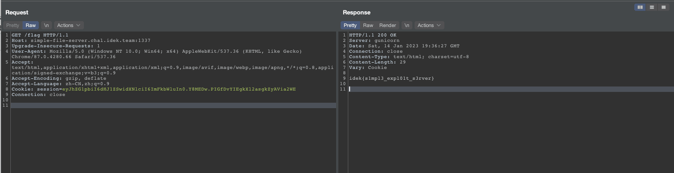Toggle \n non-printable characters in Response
This screenshot has width=674, height=173.
(407, 25)
